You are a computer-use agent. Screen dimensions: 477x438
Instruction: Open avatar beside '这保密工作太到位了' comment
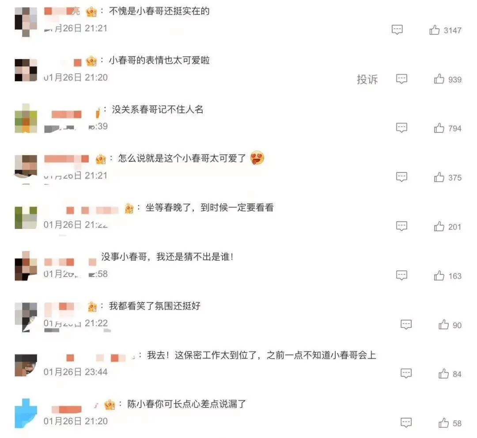pos(26,365)
